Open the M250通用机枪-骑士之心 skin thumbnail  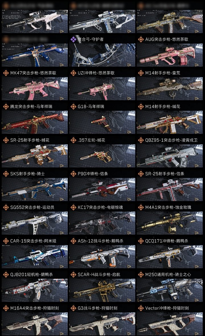(x=170, y=290)
